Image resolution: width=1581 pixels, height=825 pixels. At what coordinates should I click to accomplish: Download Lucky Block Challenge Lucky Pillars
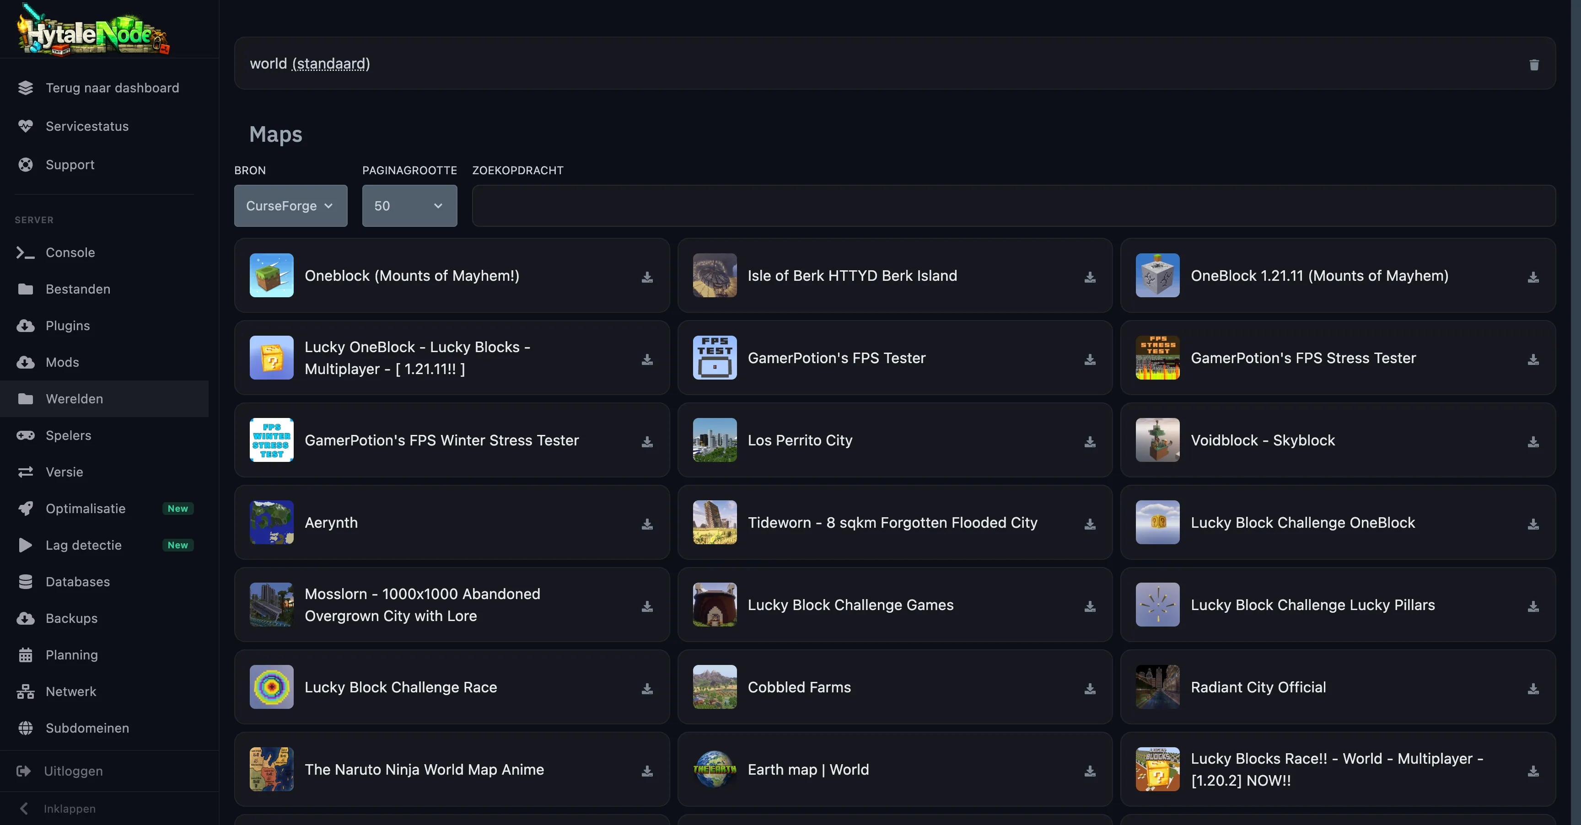[x=1533, y=606]
